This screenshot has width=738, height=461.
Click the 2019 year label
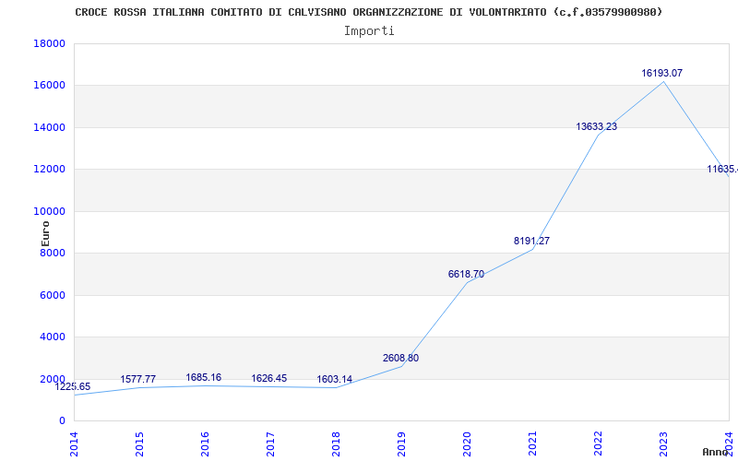[x=401, y=444]
